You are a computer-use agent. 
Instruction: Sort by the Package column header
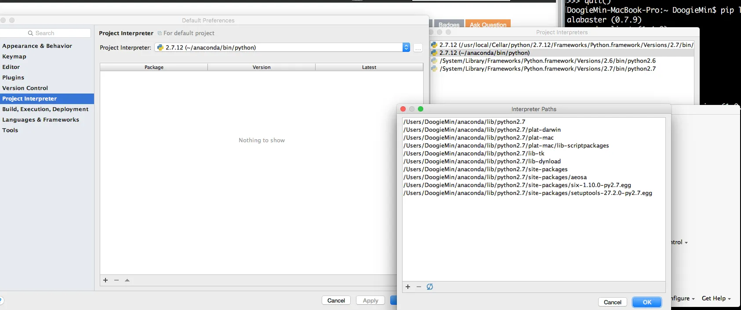click(x=154, y=67)
